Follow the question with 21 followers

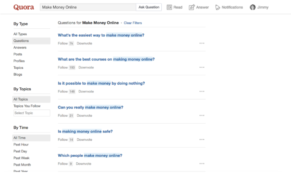pos(63,116)
